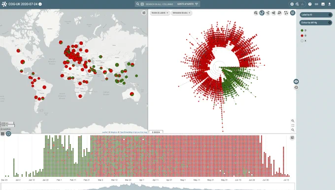Open the Colour by d614g dropdown
The image size is (335, 190).
(316, 23)
